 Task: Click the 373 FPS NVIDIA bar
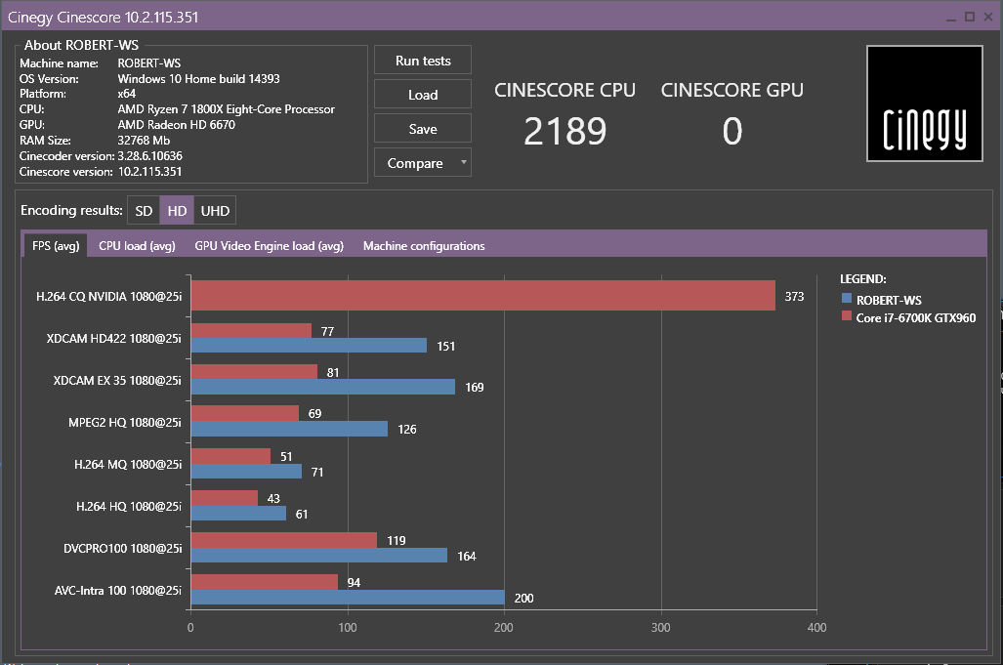pos(483,296)
